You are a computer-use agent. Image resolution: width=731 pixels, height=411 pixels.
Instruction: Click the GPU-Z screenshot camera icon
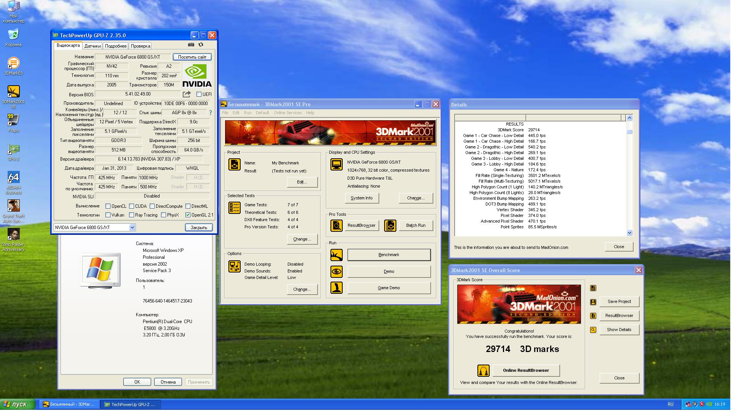click(191, 45)
